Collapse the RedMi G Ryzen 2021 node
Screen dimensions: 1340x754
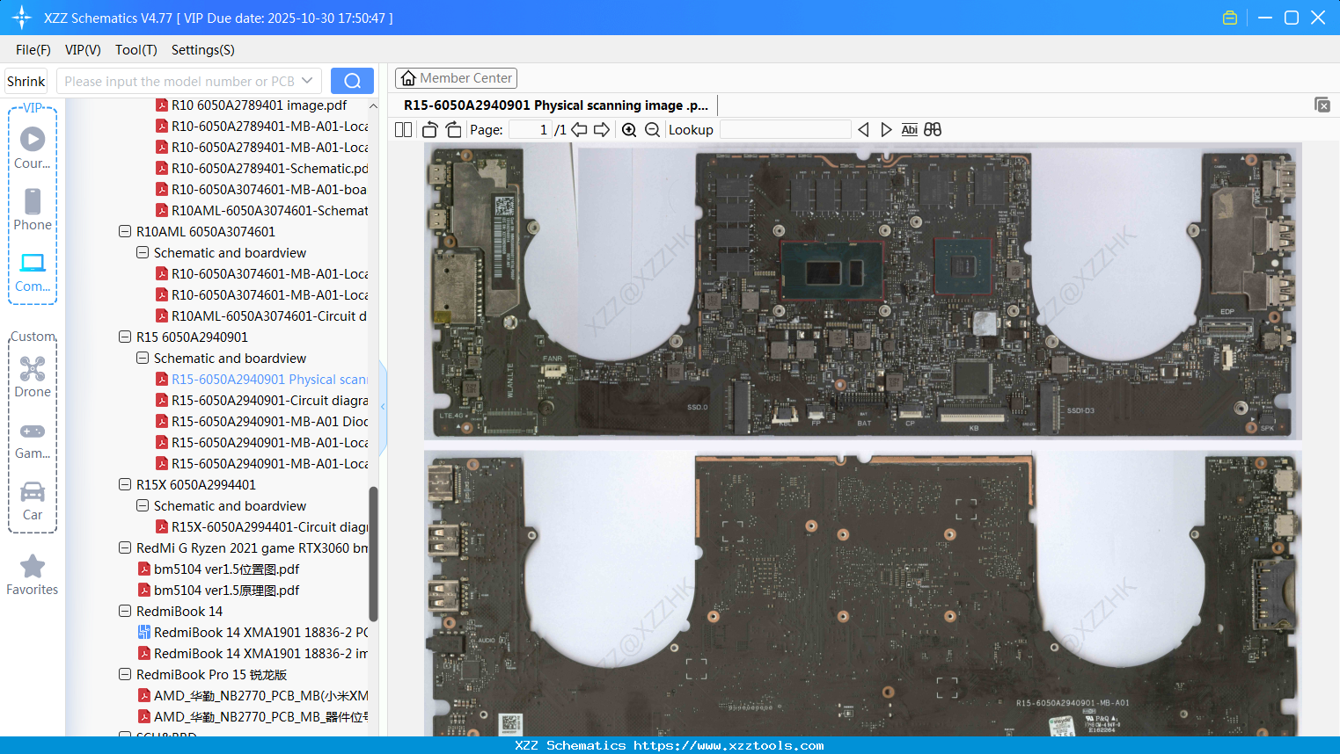coord(125,548)
